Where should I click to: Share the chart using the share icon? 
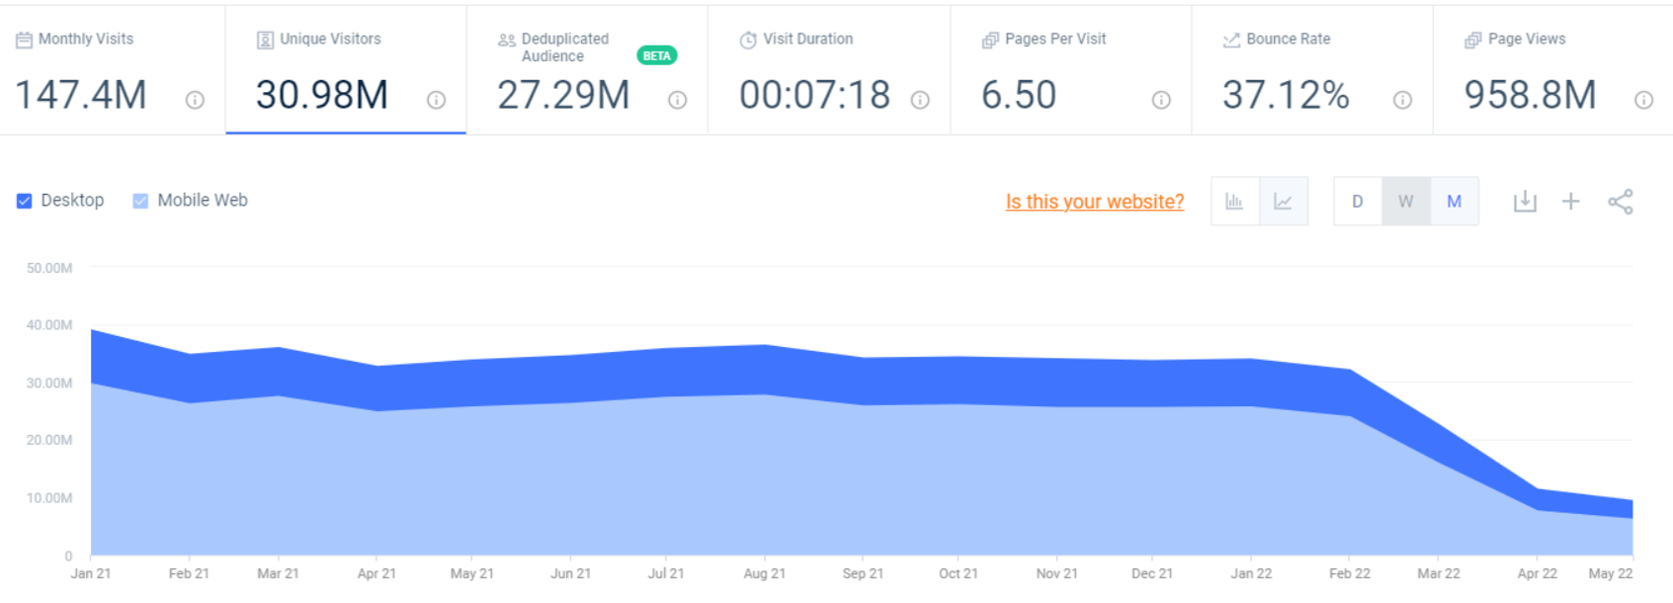pos(1621,202)
